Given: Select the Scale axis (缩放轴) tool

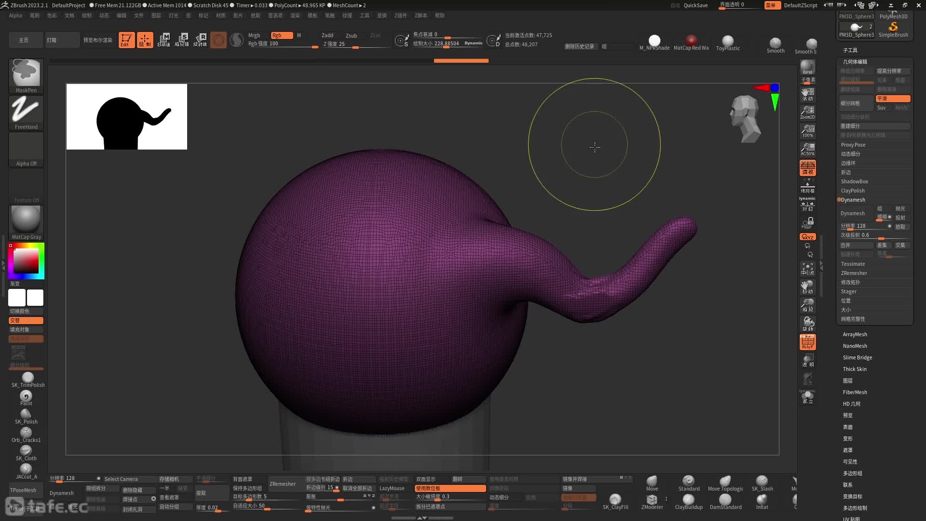Looking at the screenshot, I should (x=182, y=40).
